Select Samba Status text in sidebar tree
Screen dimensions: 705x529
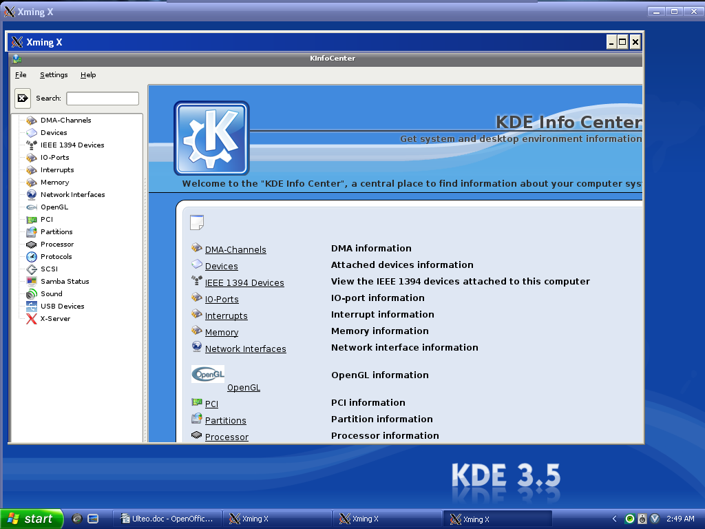(x=65, y=282)
